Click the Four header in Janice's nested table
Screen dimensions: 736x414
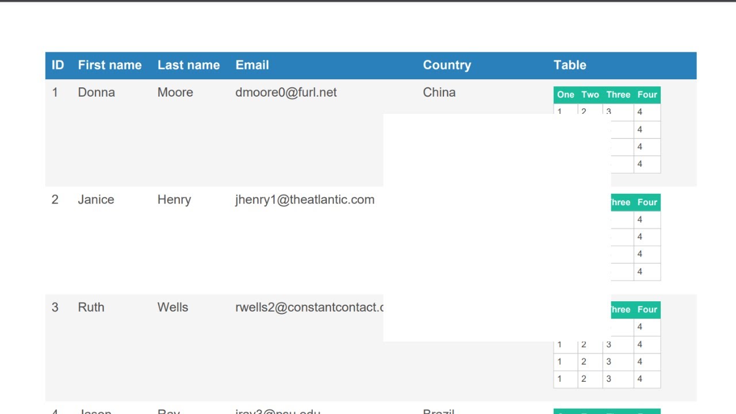[x=647, y=202]
